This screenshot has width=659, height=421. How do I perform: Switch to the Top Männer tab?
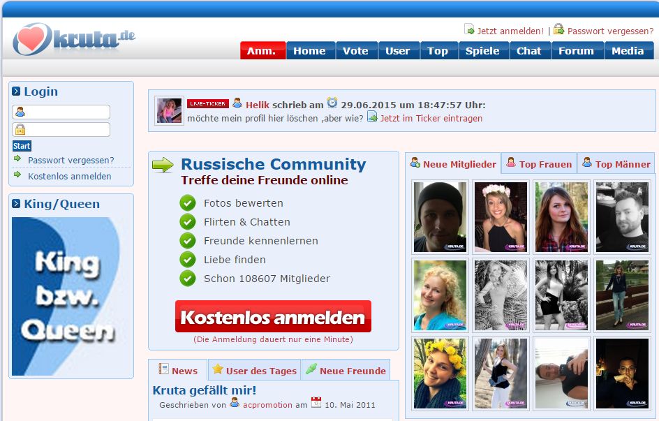coord(616,163)
